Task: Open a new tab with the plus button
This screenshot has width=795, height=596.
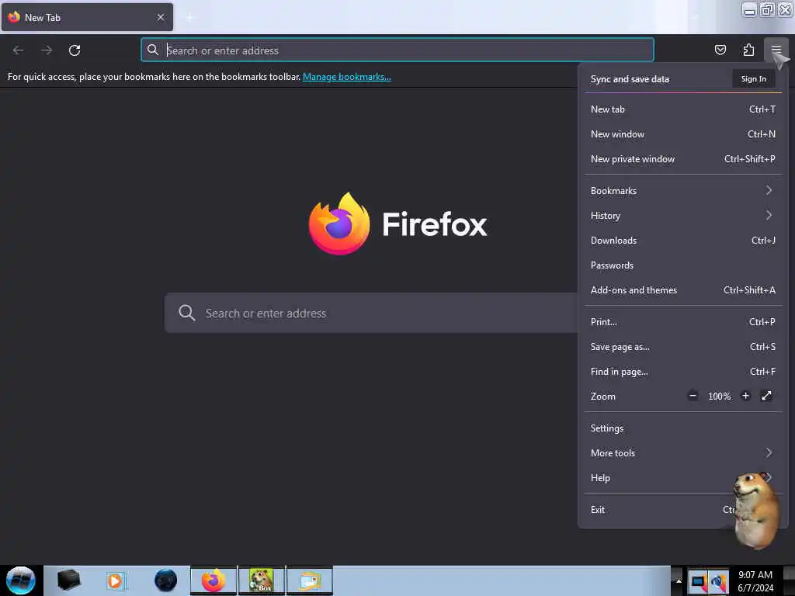Action: point(190,17)
